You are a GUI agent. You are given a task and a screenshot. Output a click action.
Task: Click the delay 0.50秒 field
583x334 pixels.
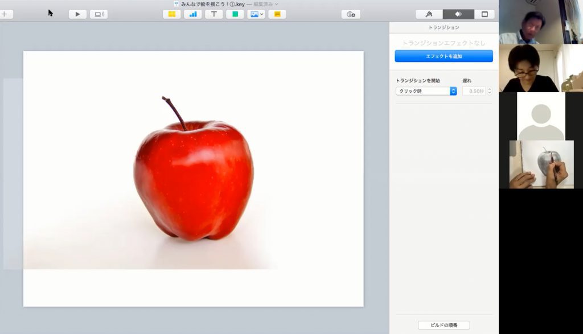click(x=474, y=91)
